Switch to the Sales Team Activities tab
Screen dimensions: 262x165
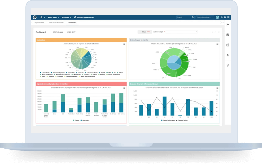(56, 23)
